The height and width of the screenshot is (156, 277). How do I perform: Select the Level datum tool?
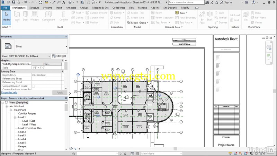click(x=235, y=15)
